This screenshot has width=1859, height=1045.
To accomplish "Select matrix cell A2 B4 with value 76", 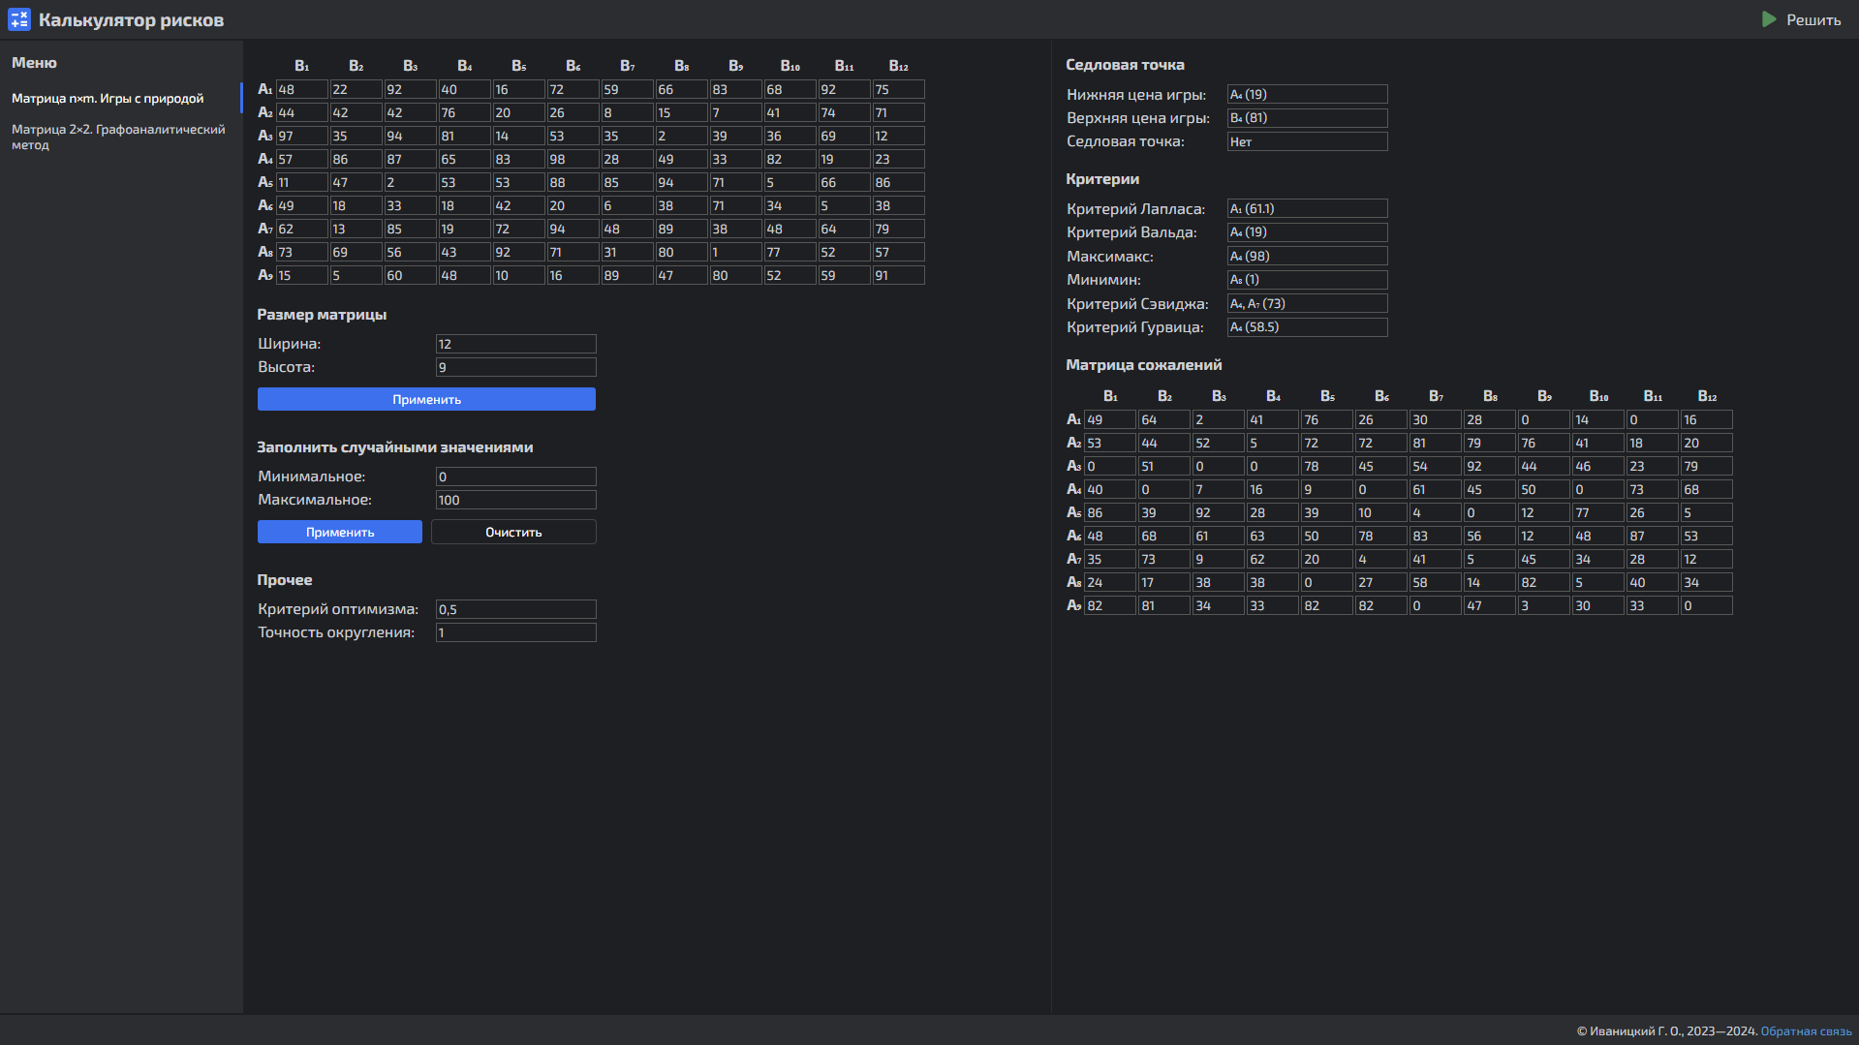I will pos(464,112).
